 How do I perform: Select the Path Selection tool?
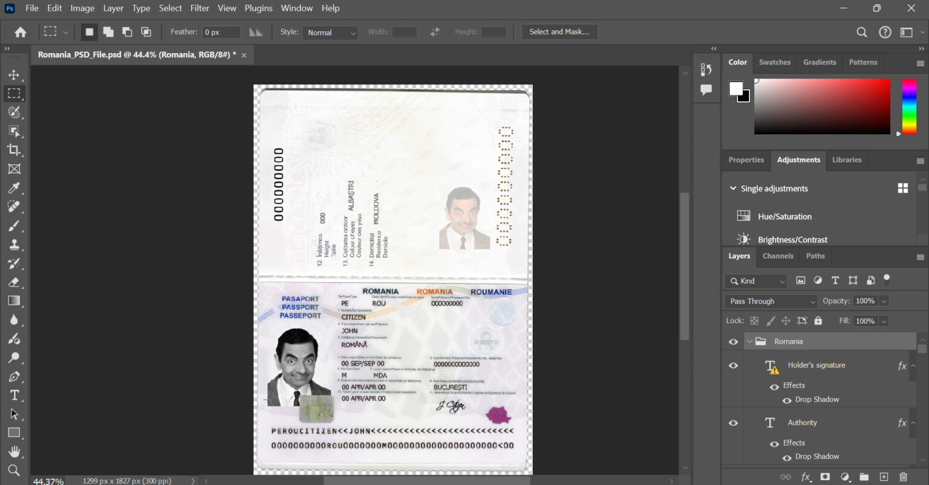pyautogui.click(x=14, y=414)
